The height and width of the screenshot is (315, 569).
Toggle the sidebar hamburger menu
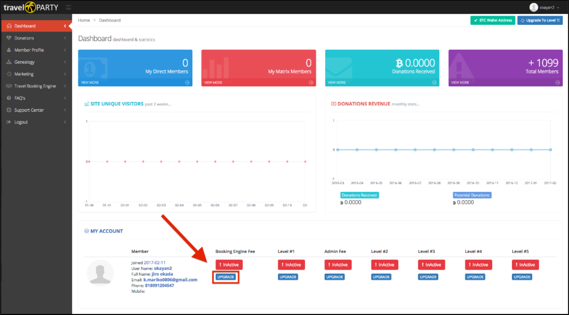coord(68,7)
